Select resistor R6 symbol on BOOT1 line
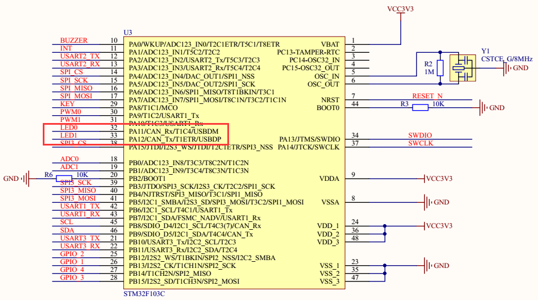Screen dimensions: 538x300 [x=64, y=179]
